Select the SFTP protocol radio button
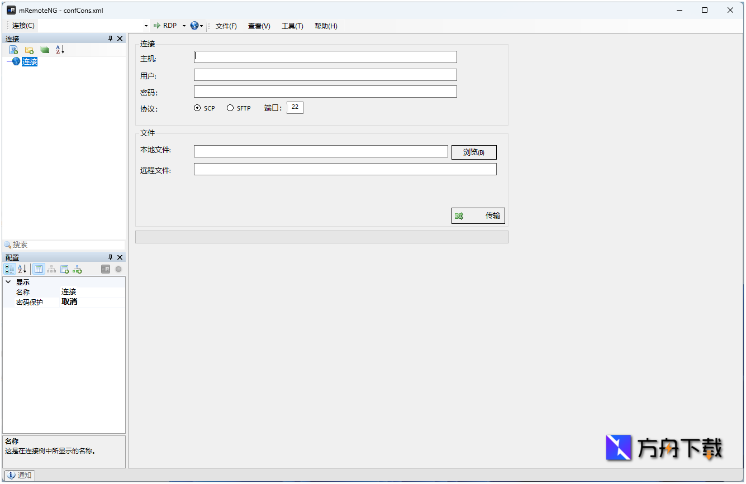Screen dimensions: 746x484 click(230, 108)
